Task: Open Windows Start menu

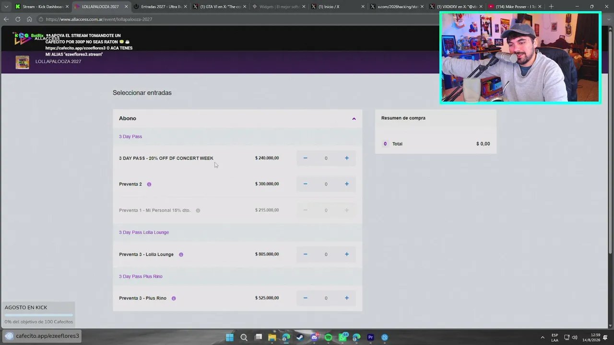Action: [x=230, y=337]
